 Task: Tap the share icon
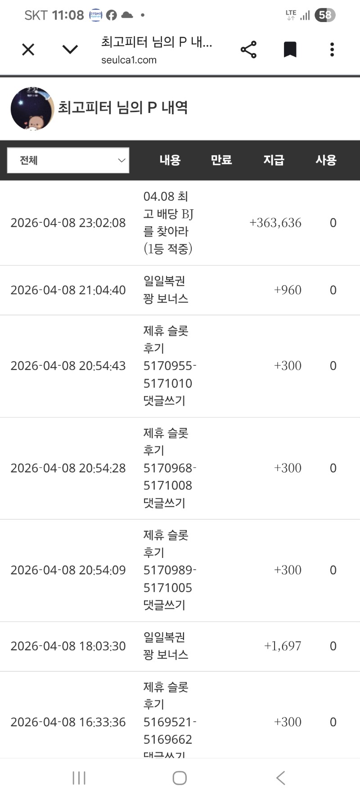[x=248, y=49]
